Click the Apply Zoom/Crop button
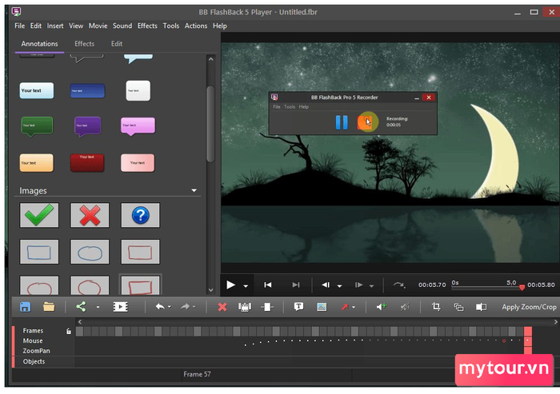The width and height of the screenshot is (560, 394). click(x=529, y=307)
